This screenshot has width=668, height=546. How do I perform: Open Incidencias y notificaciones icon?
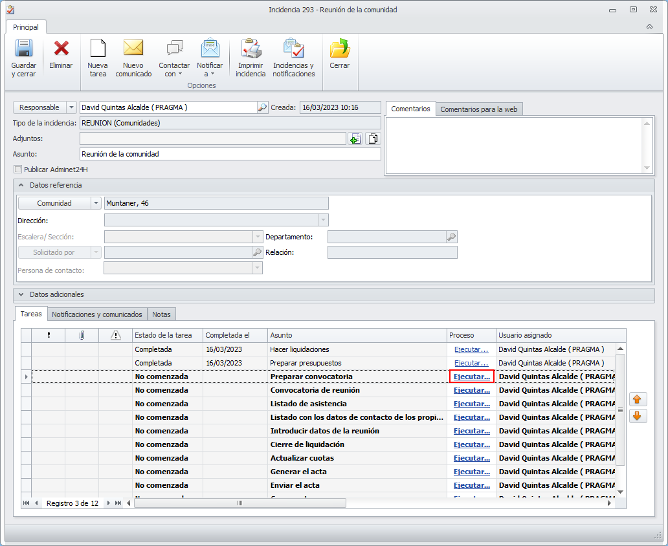293,49
